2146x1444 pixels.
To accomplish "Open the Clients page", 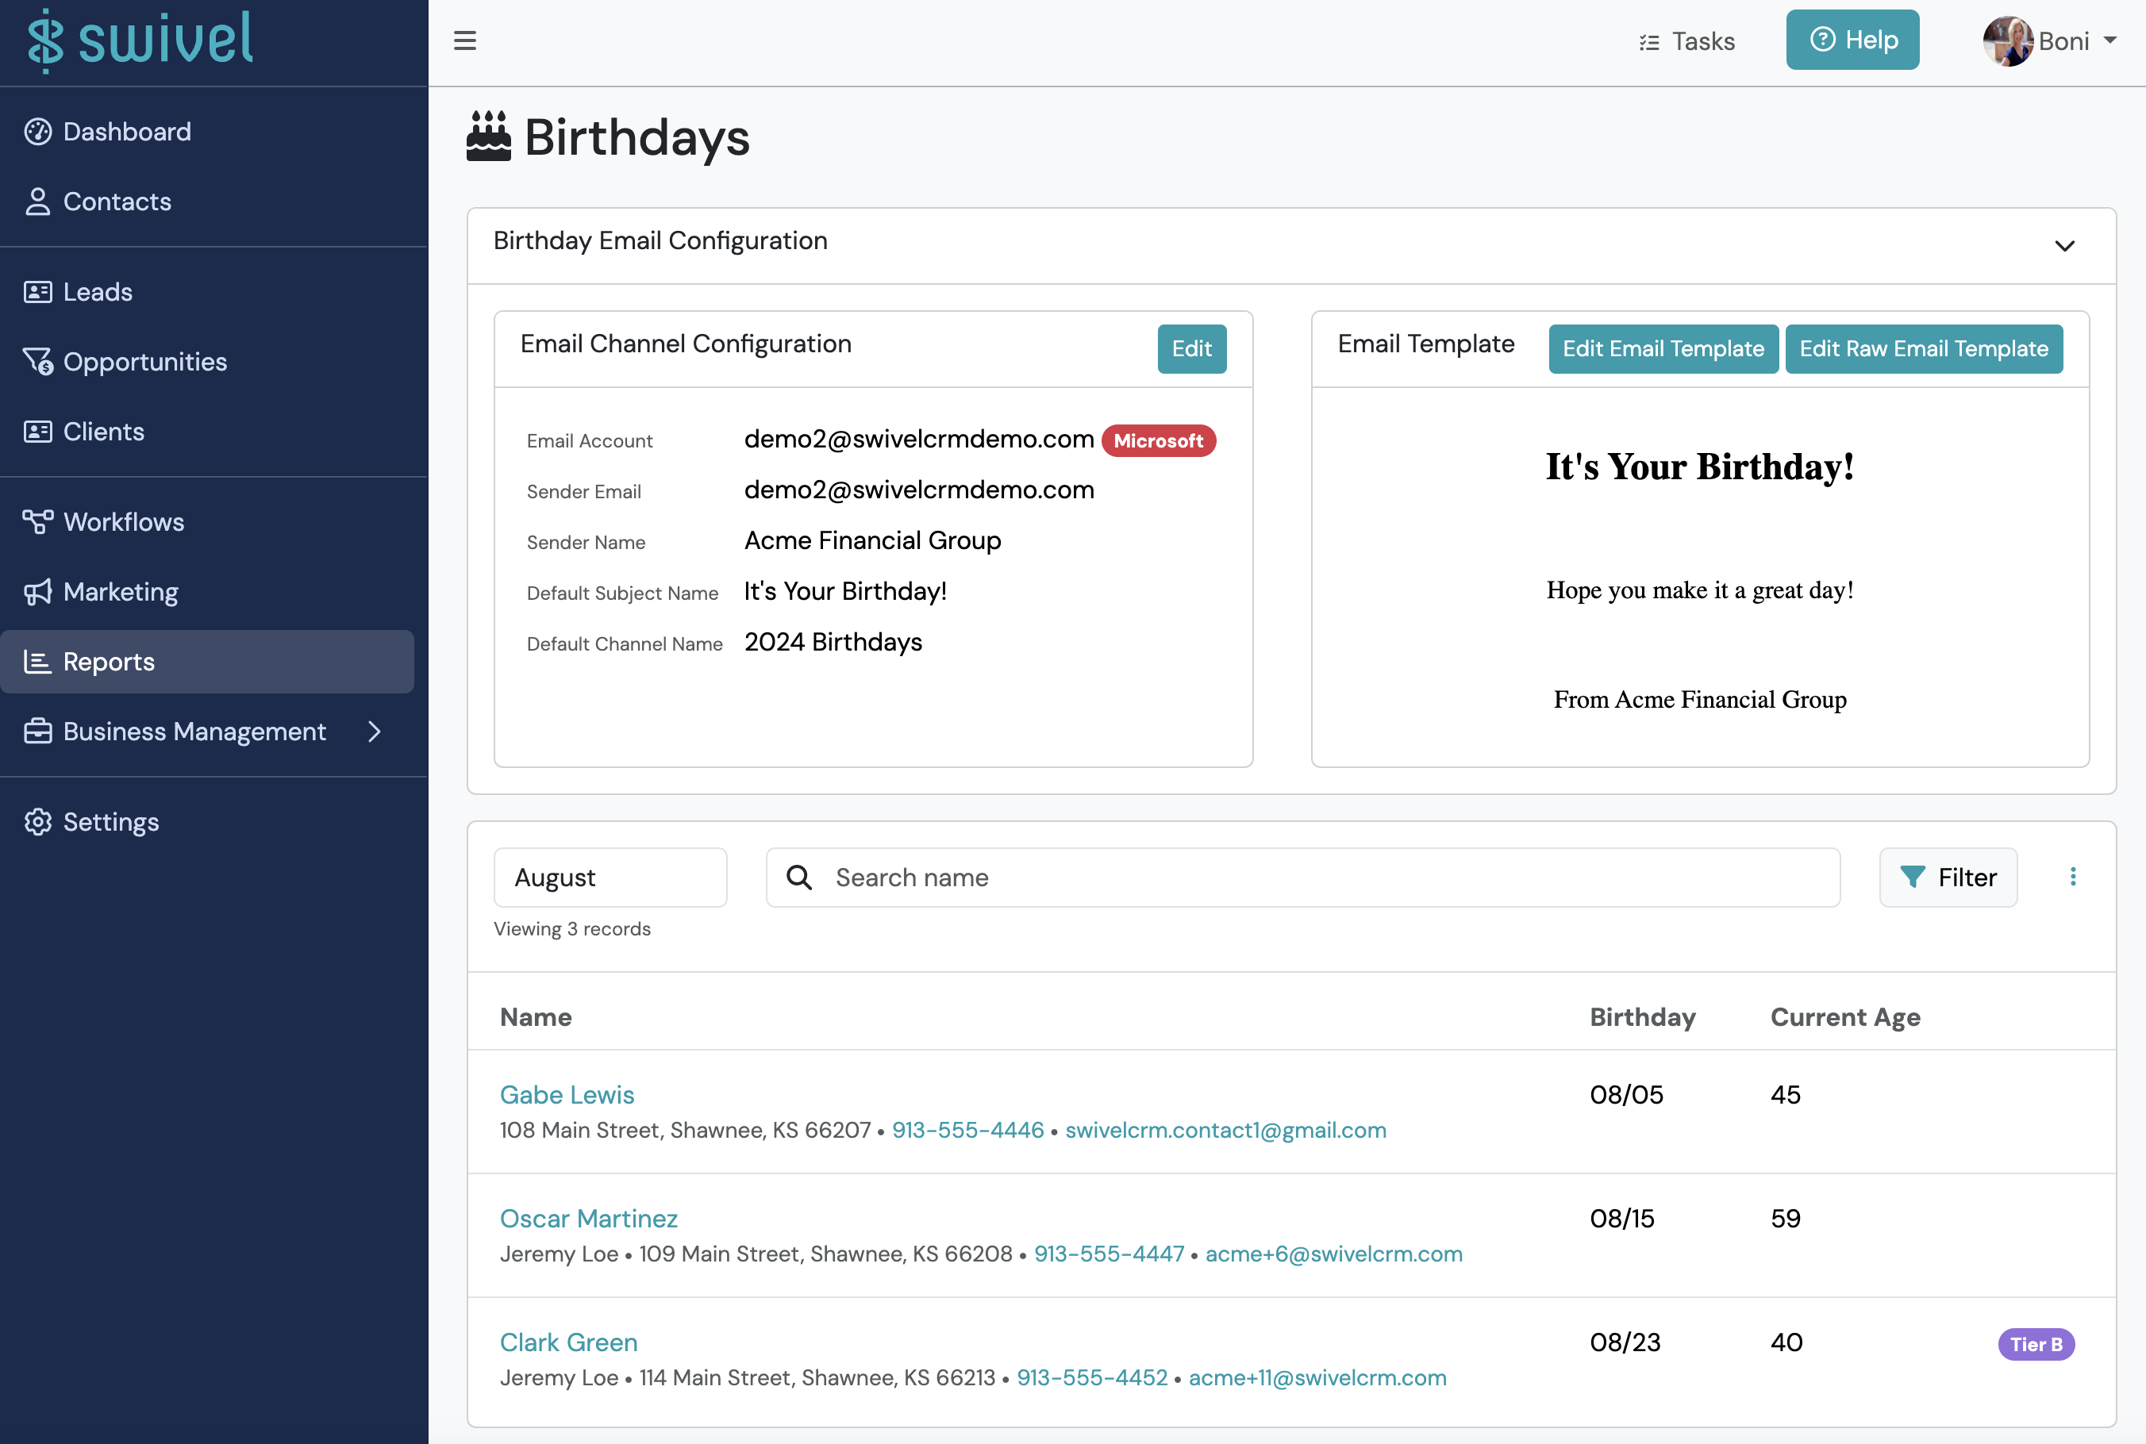I will [x=85, y=432].
